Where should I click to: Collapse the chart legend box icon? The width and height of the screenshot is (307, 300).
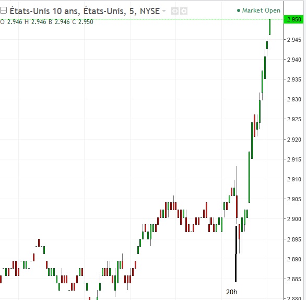[3, 10]
